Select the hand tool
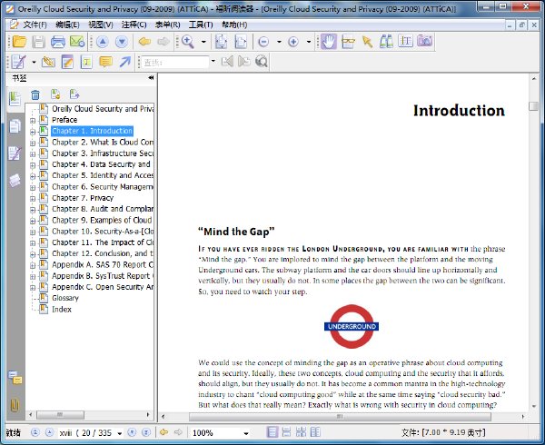Image resolution: width=545 pixels, height=445 pixels. pos(329,42)
